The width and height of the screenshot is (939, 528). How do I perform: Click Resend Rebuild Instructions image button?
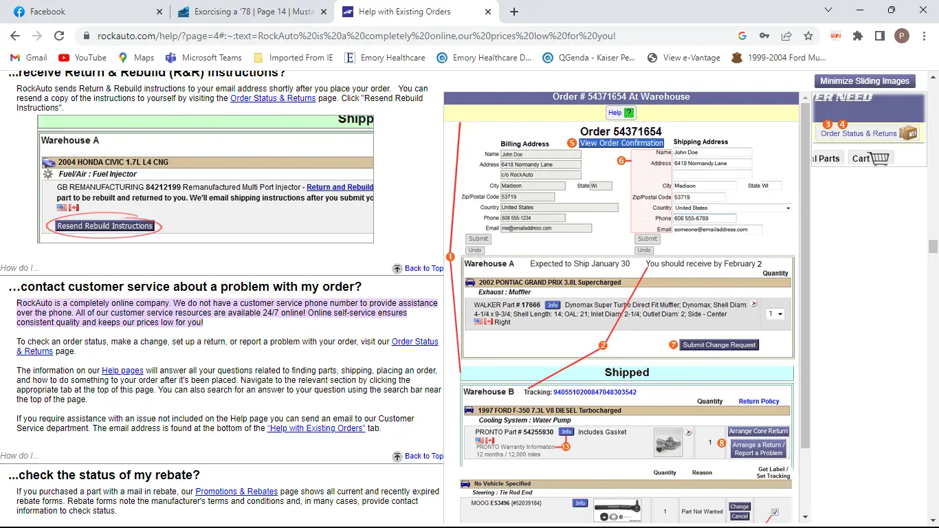coord(105,225)
